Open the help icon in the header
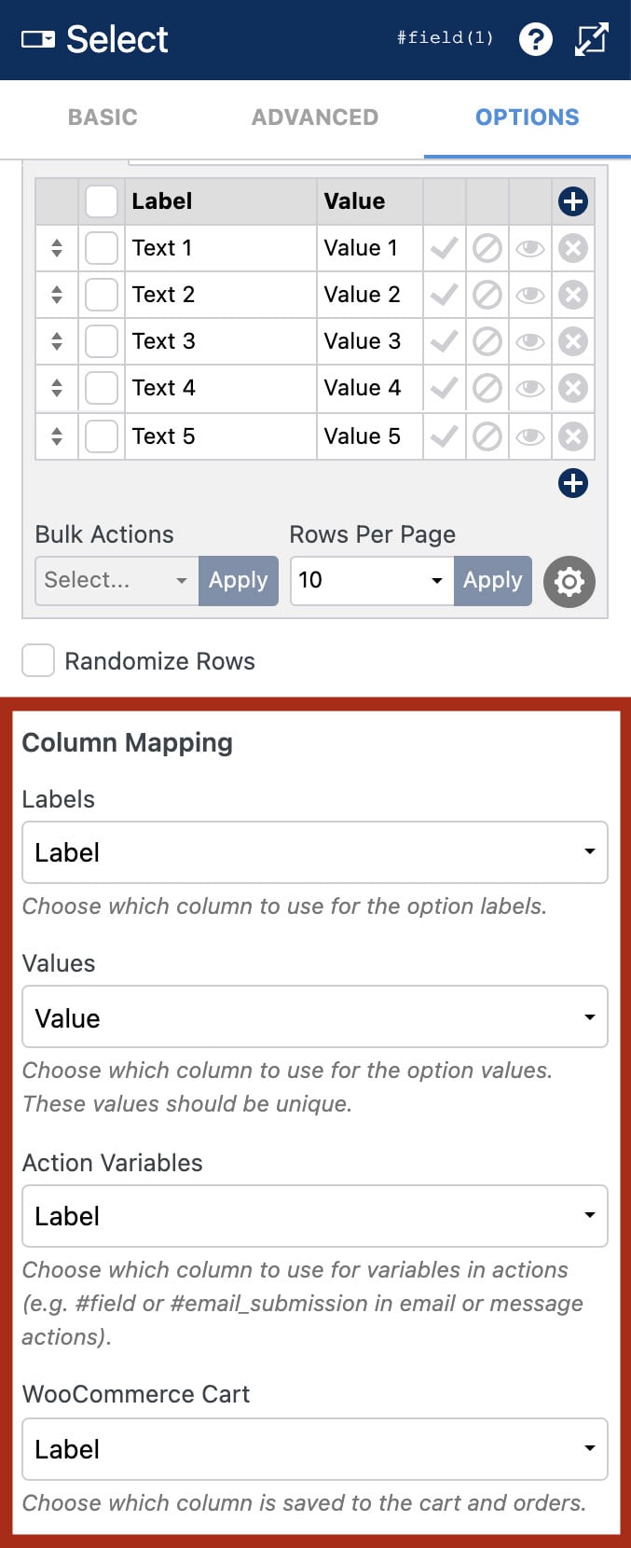The image size is (631, 1548). (536, 39)
